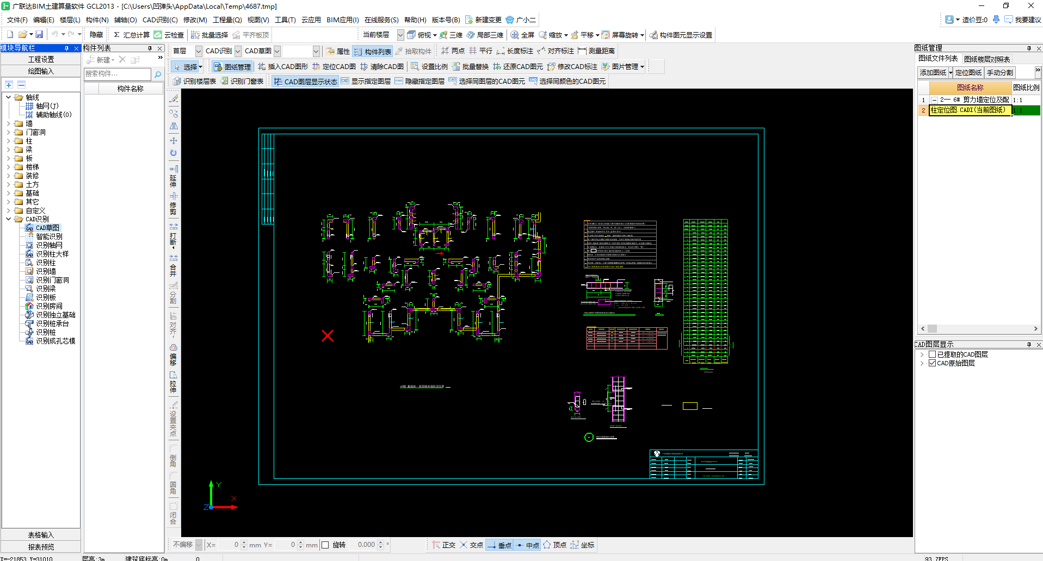Image resolution: width=1043 pixels, height=561 pixels.
Task: Open the 工程量(Q) menu
Action: point(227,20)
